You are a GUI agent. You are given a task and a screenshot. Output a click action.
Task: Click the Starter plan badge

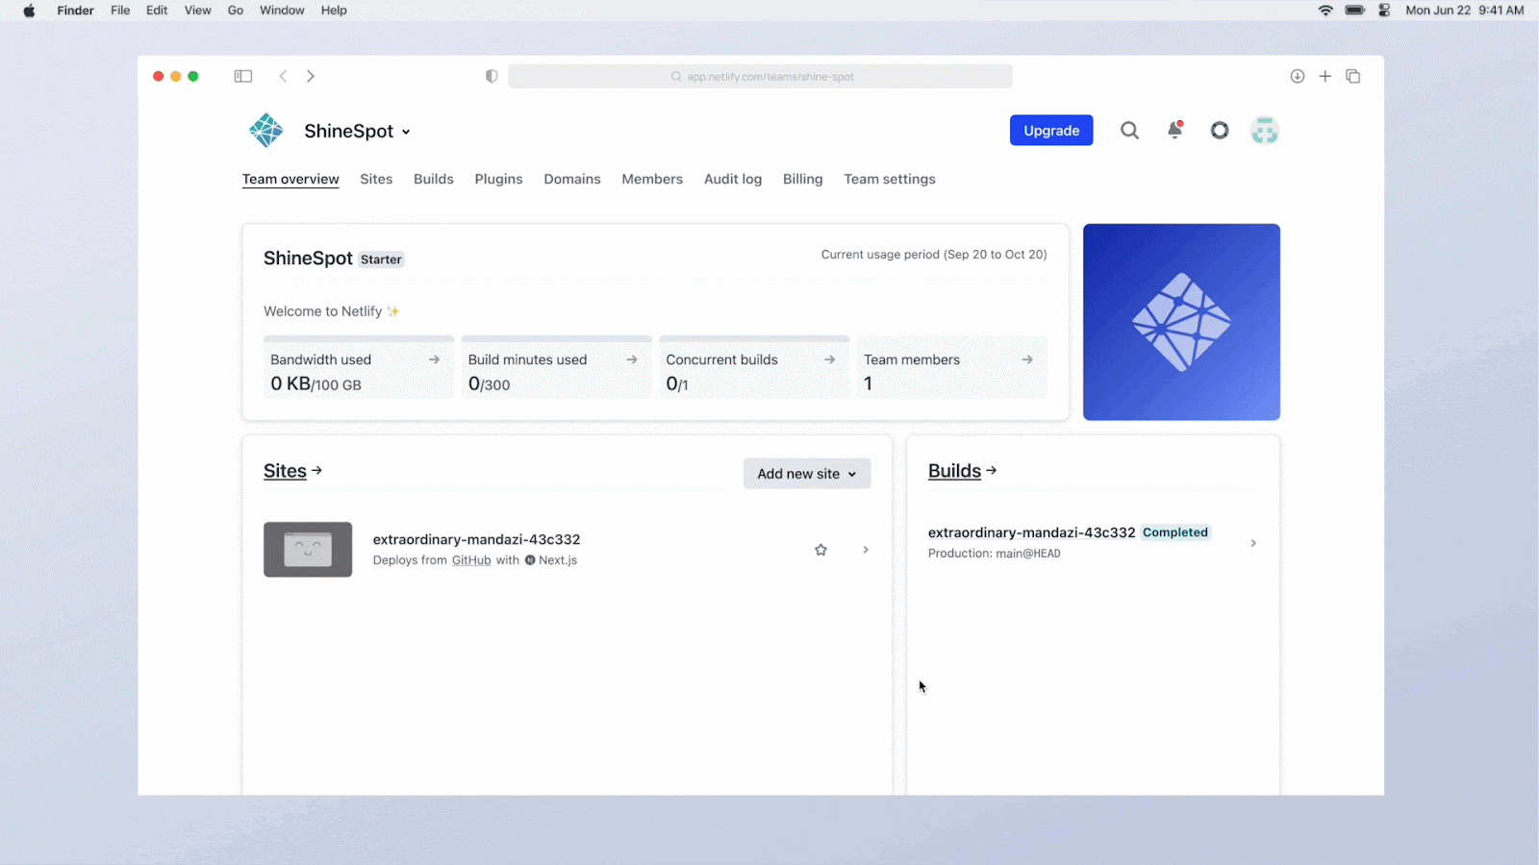(x=381, y=259)
